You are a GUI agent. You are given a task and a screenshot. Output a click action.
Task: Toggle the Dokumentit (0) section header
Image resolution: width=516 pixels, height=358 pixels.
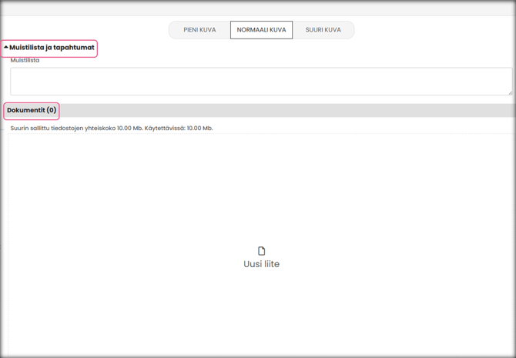click(32, 111)
